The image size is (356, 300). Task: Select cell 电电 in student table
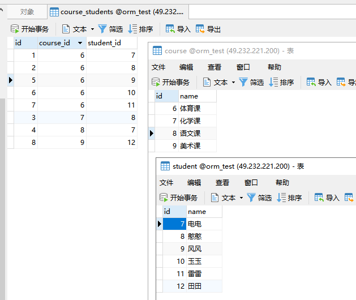coord(204,224)
